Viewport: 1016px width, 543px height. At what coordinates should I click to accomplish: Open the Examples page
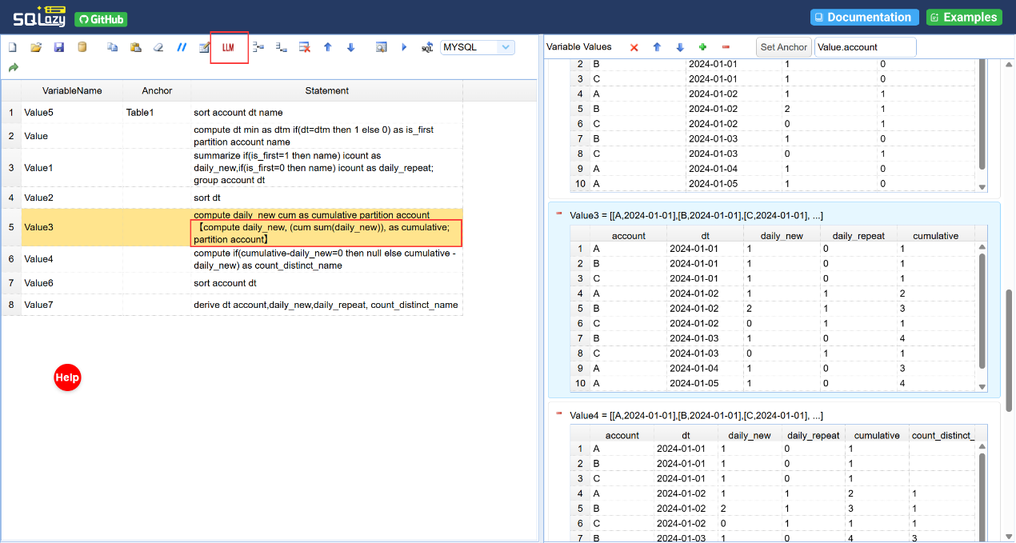click(964, 17)
